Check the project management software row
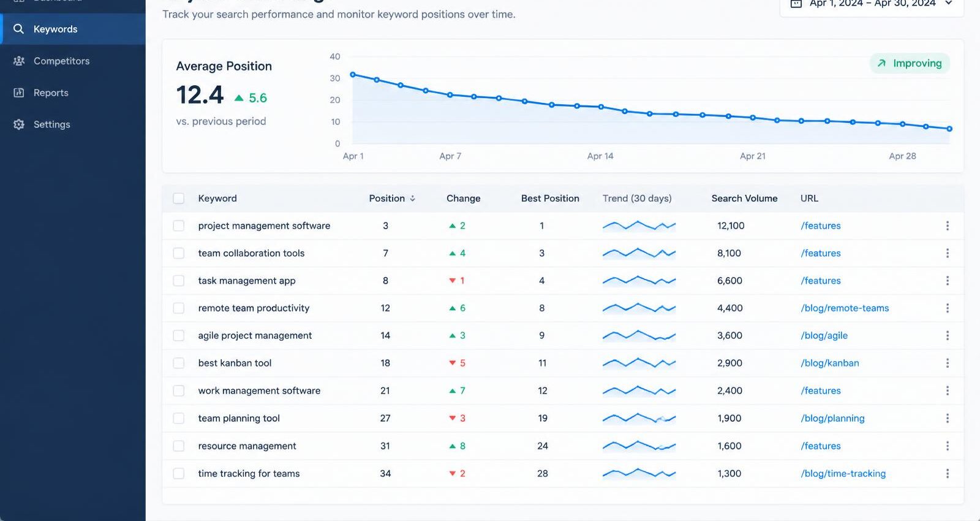Screen dimensions: 980x521 (179, 226)
